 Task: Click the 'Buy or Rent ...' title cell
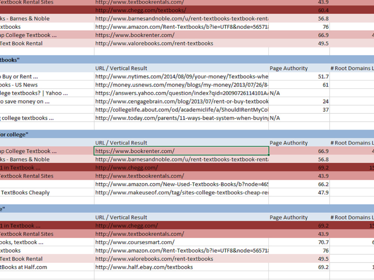click(47, 77)
